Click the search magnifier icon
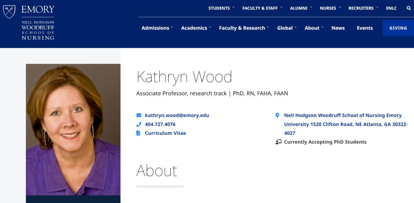 point(409,8)
